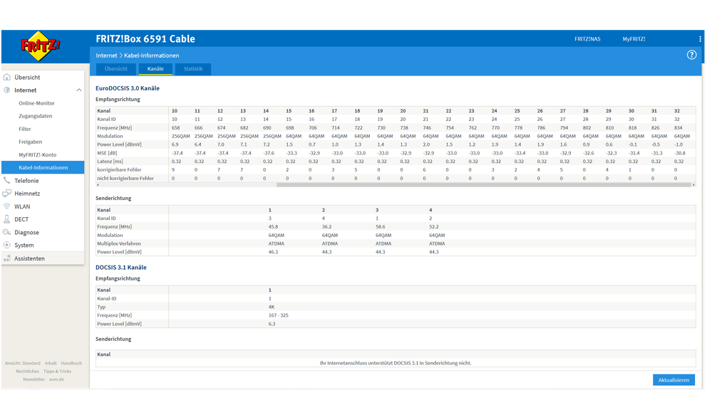Screen dimensions: 712x400
Task: Click the Tipps & Tricks footer link
Action: pos(57,372)
